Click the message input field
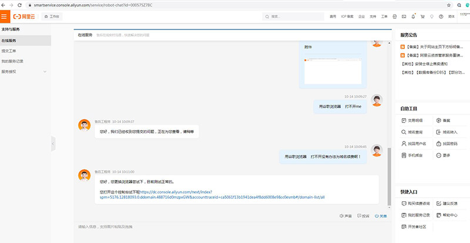This screenshot has width=470, height=243. coord(229,231)
